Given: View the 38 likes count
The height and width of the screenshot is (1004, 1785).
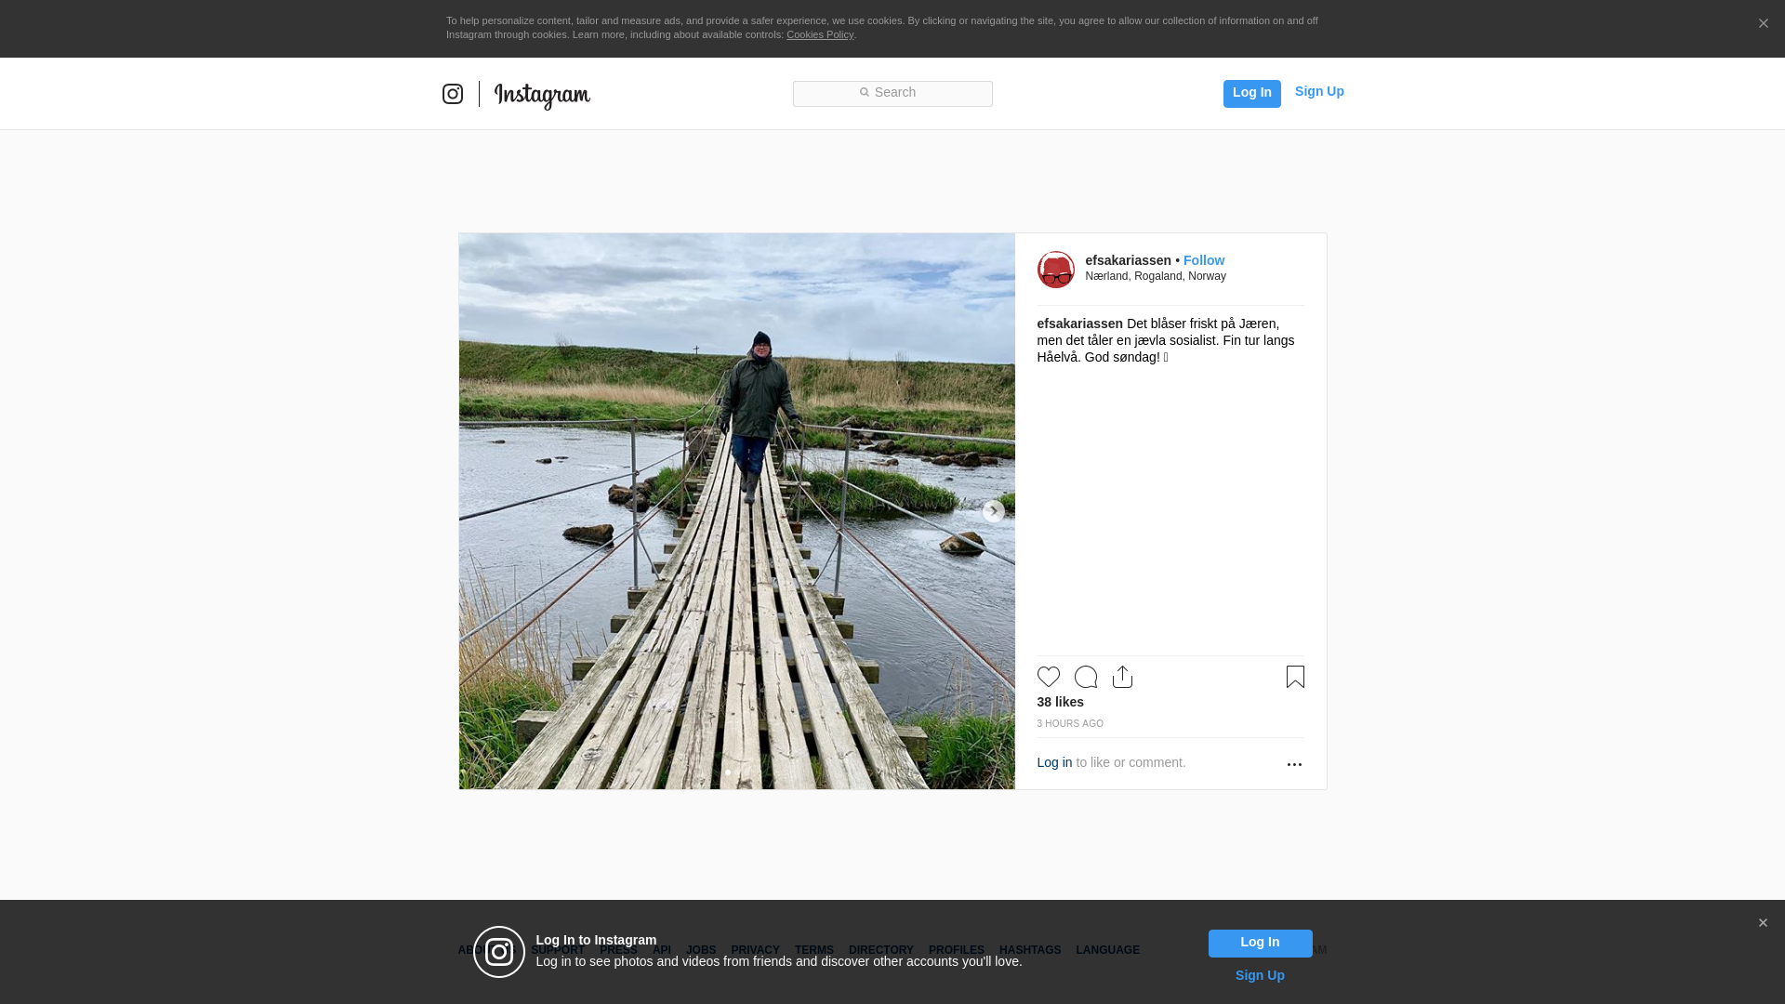Looking at the screenshot, I should 1060,702.
